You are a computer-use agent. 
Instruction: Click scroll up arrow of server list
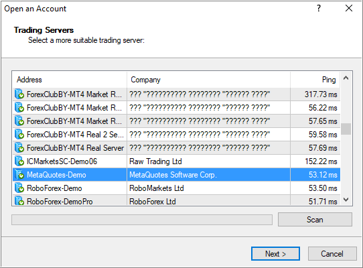click(346, 78)
